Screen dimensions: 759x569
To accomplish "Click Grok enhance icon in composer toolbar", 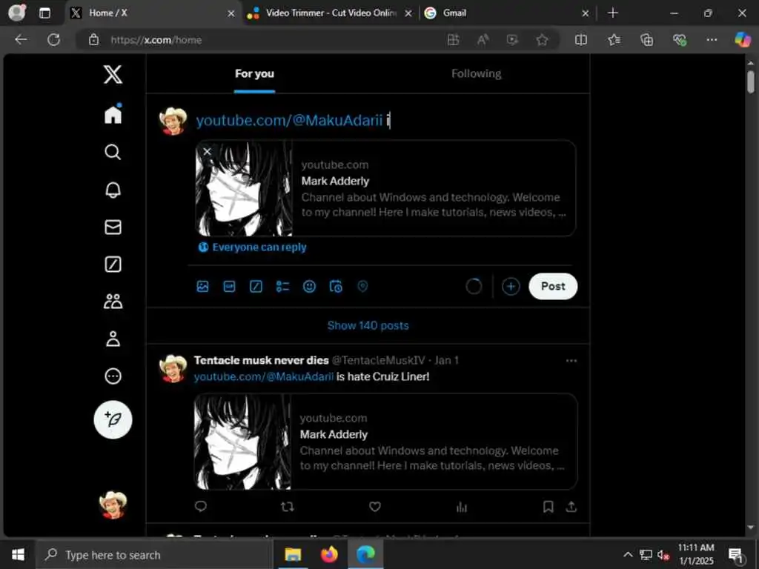I will 256,287.
